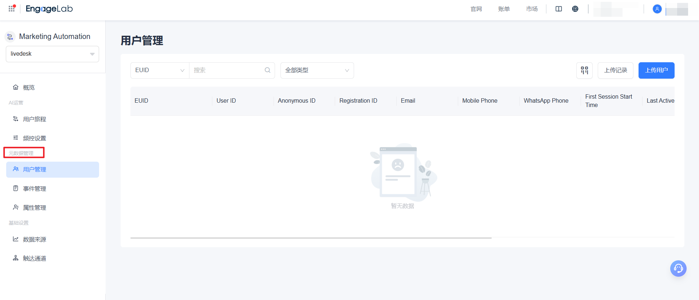
Task: Select 用户管理 in sidebar
Action: coord(52,170)
